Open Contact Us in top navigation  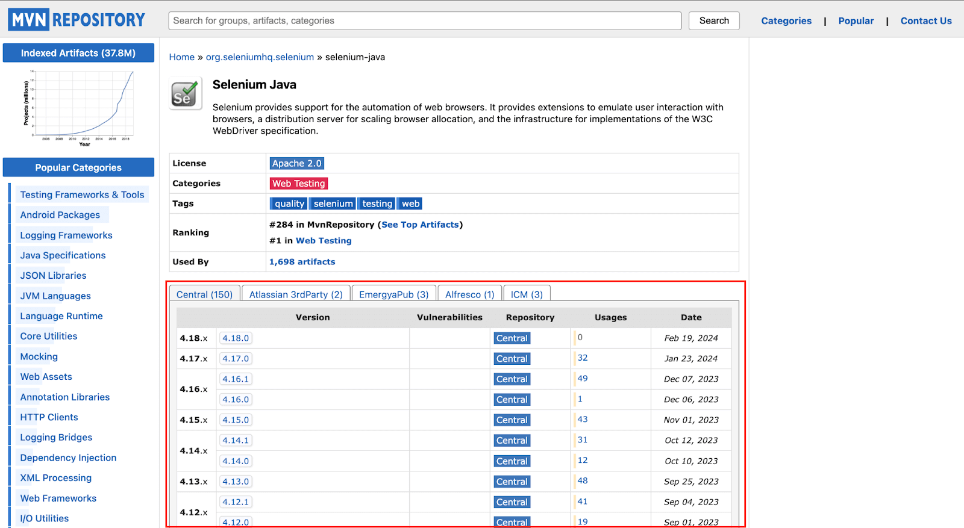[926, 20]
